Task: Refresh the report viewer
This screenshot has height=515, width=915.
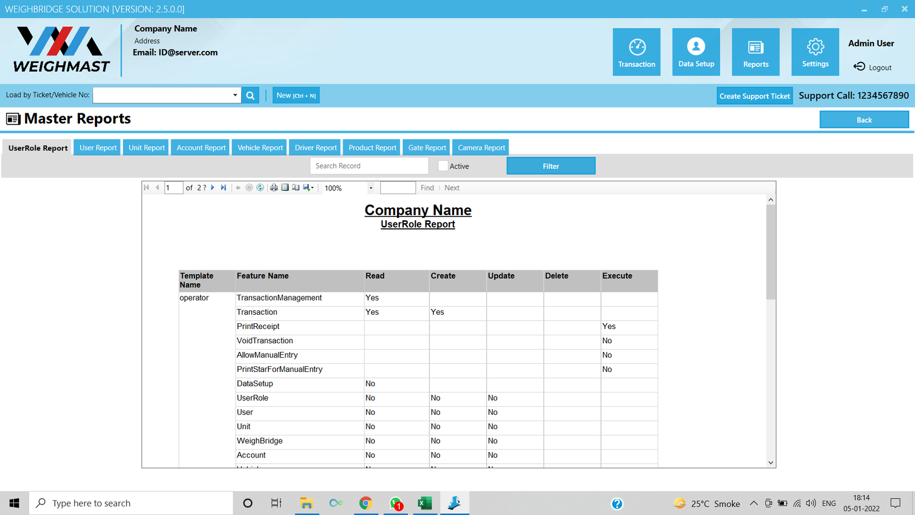Action: (260, 188)
